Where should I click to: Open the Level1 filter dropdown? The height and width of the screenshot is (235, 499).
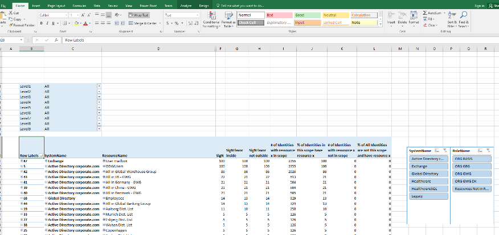99,86
